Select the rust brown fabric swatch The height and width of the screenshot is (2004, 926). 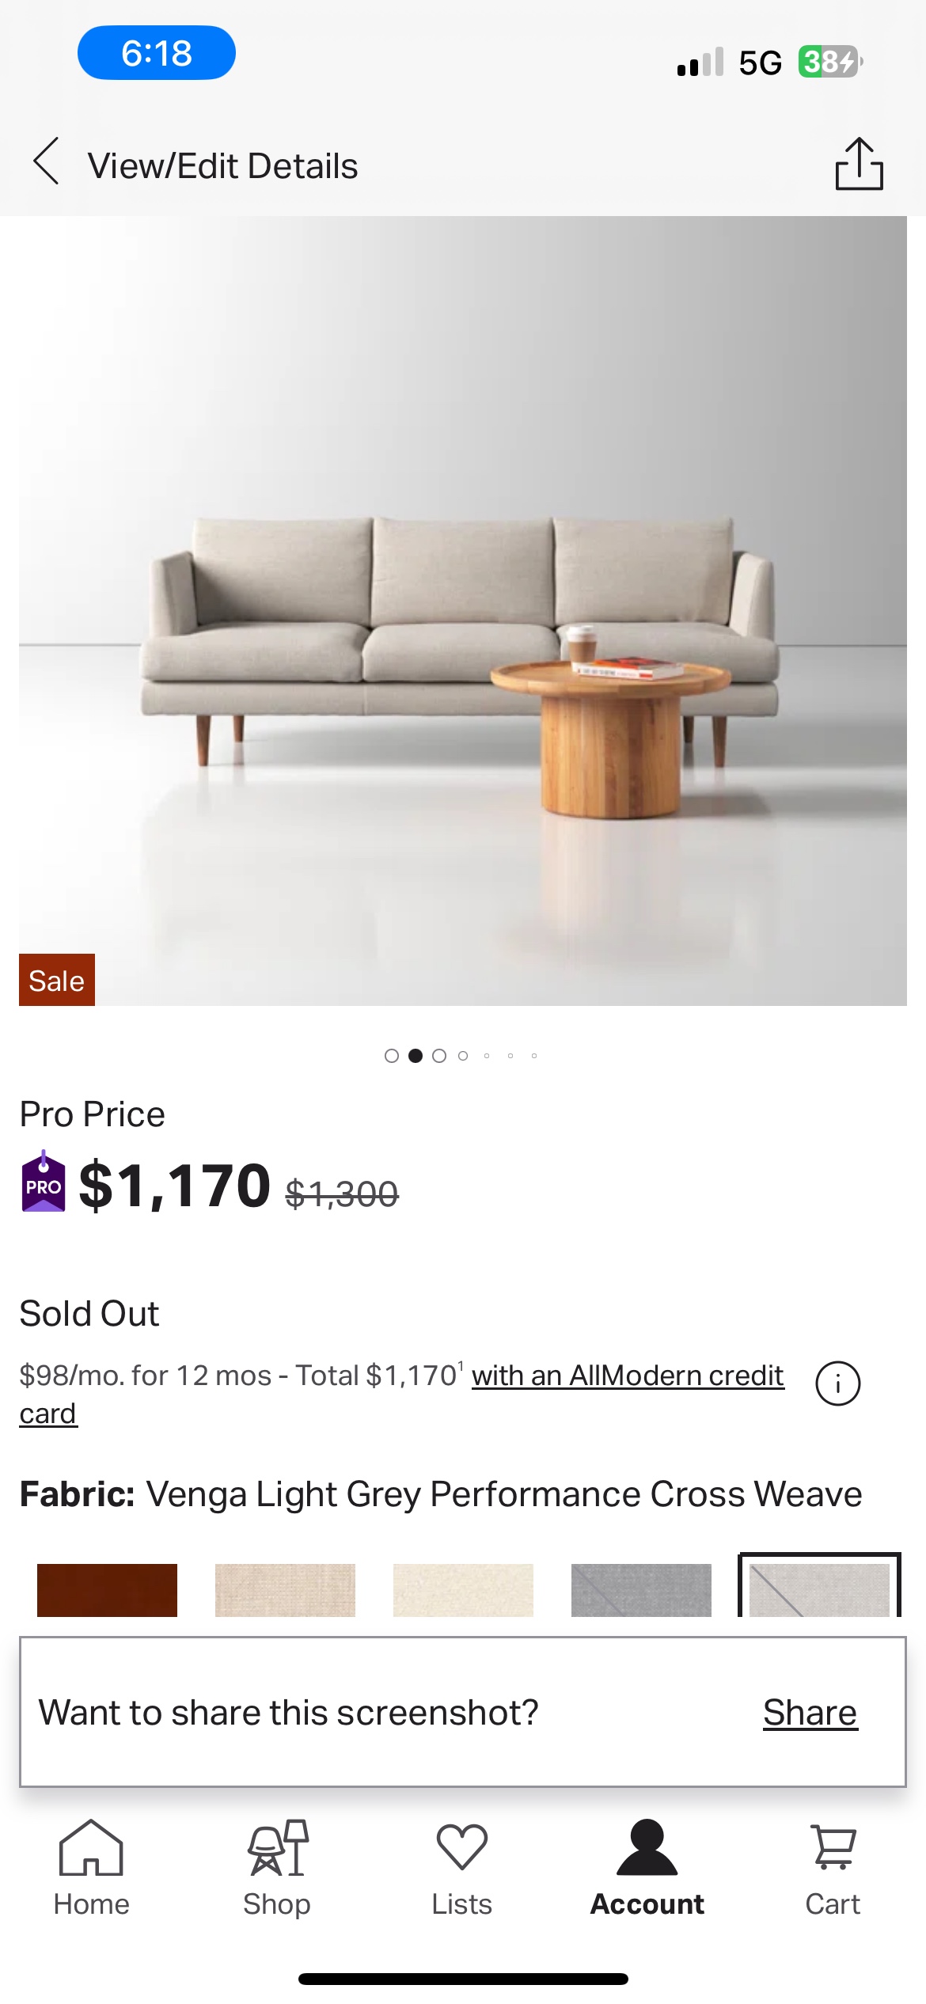pyautogui.click(x=107, y=1589)
